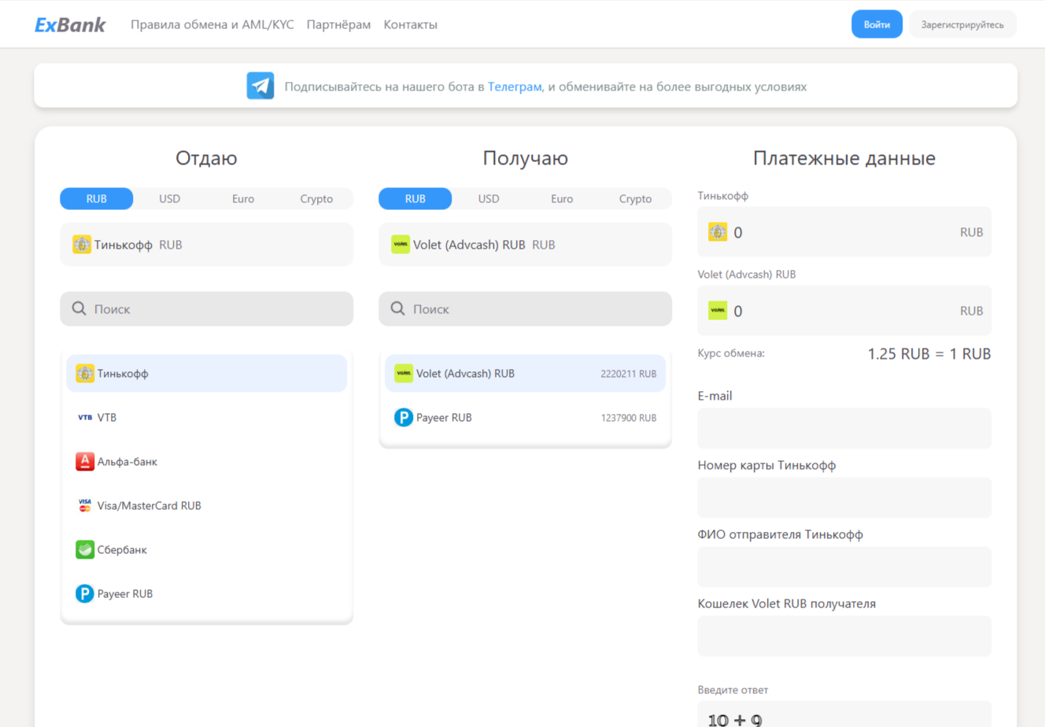
Task: Click the Visa/MasterCard icon
Action: (85, 506)
